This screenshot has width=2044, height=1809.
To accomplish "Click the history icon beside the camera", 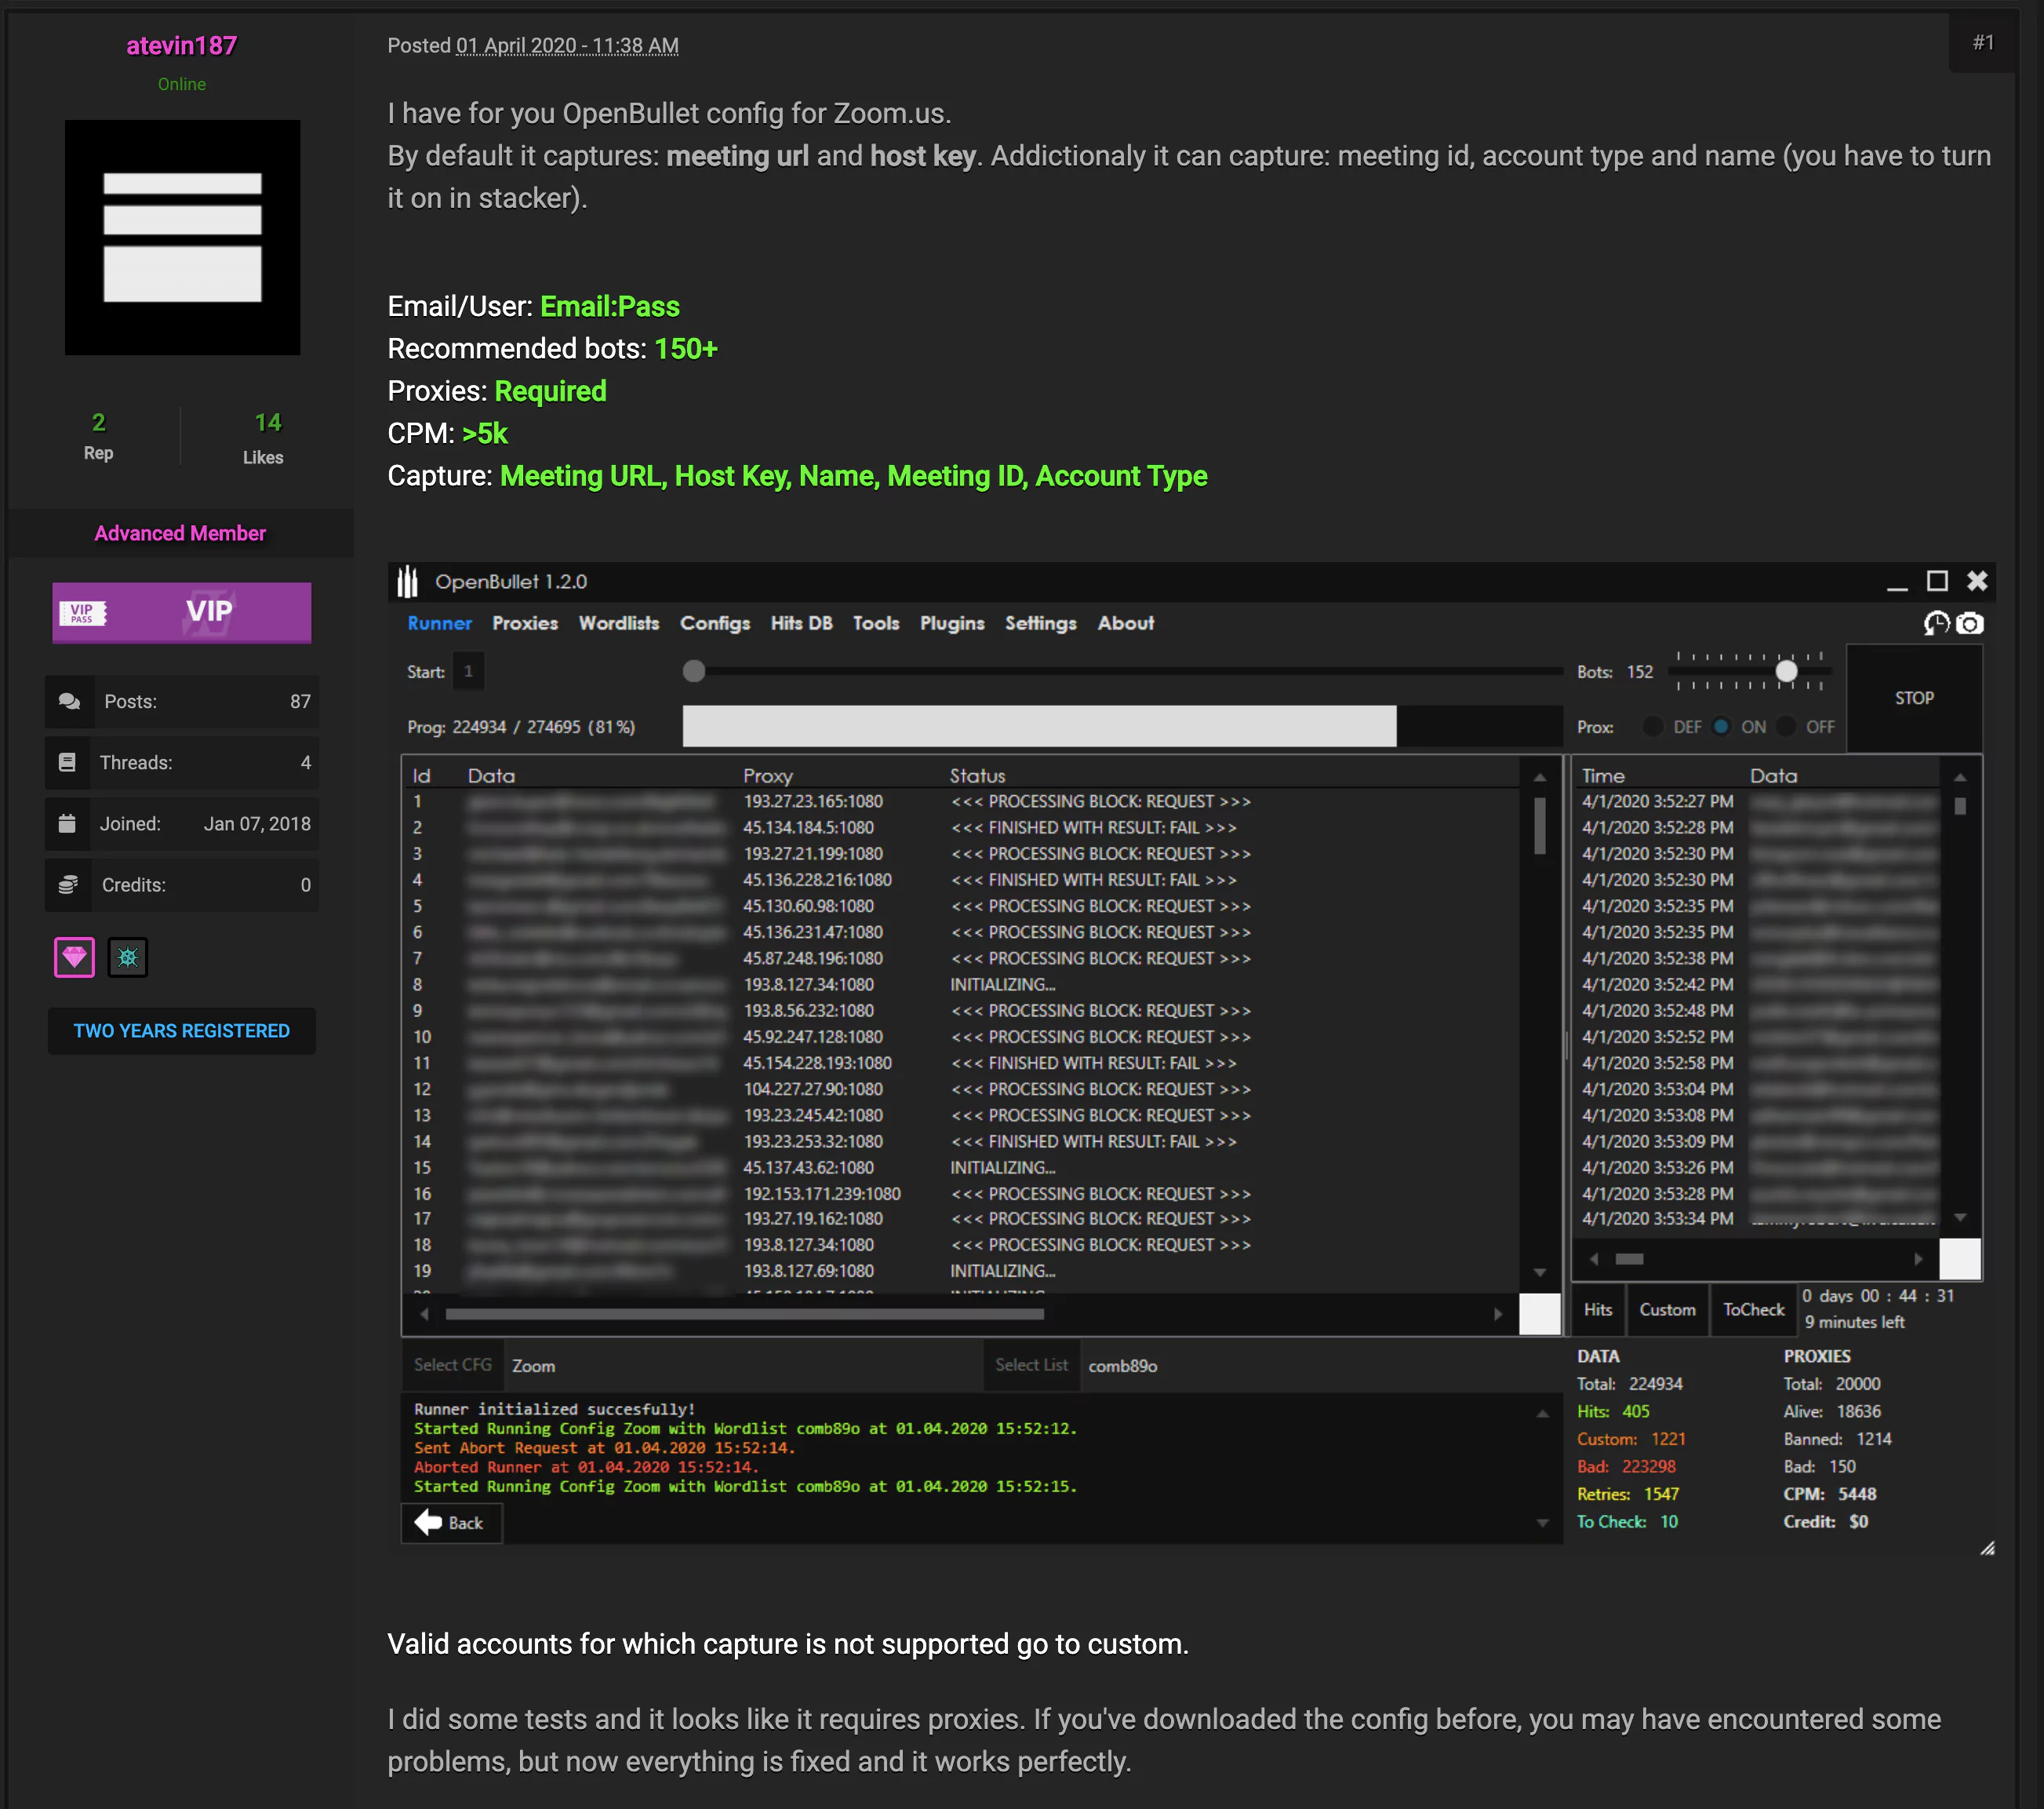I will [x=1936, y=624].
